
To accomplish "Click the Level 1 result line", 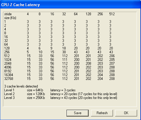I will point(40,90).
